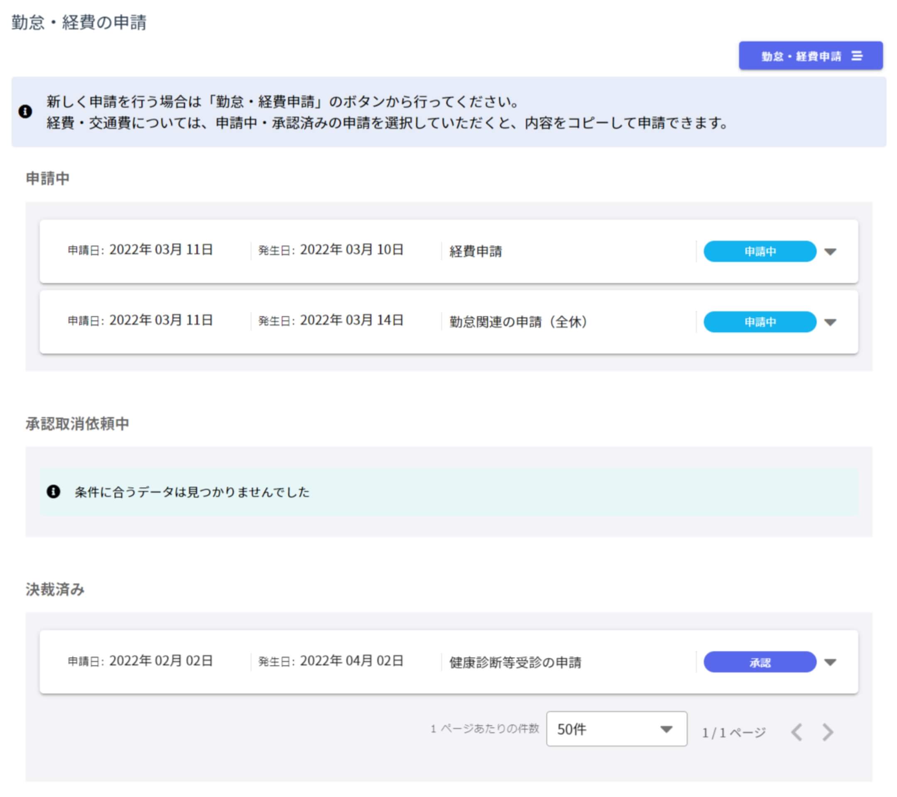Click the hamburger icon in 勤怠・経費申請 button
The image size is (897, 797).
point(857,56)
